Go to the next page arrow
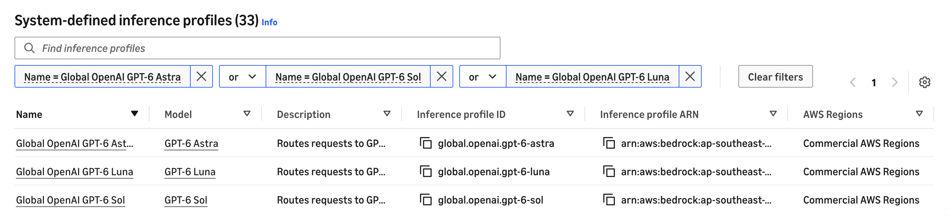This screenshot has width=949, height=216. pyautogui.click(x=894, y=83)
